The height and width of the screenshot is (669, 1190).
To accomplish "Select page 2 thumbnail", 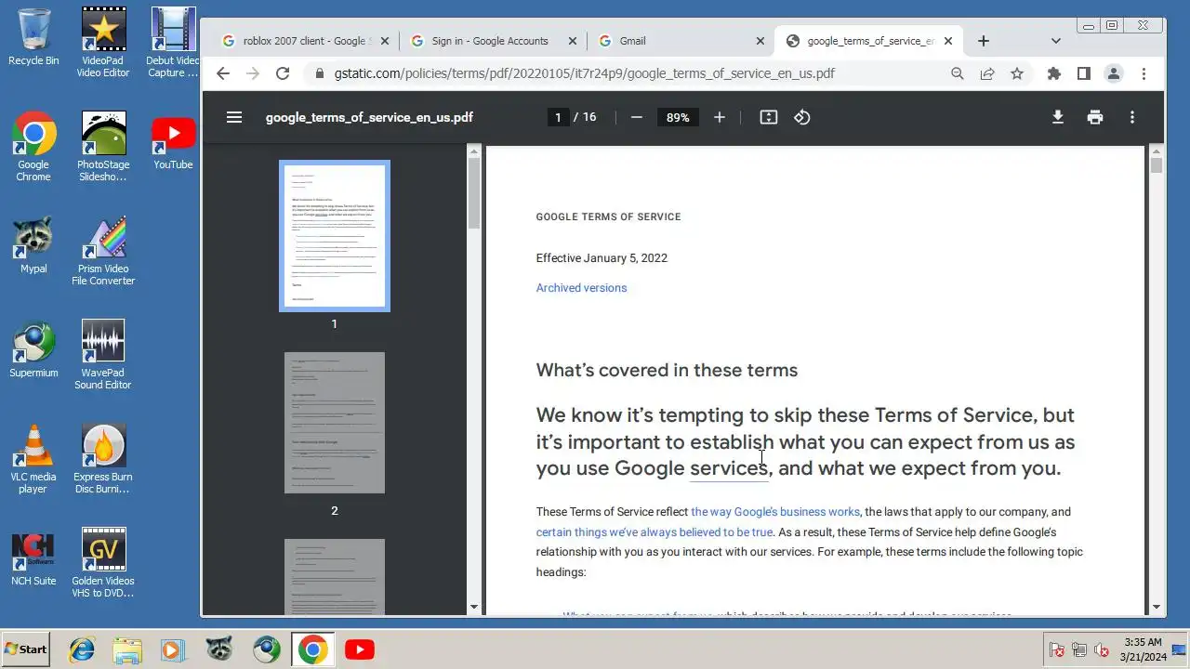I will 335,423.
